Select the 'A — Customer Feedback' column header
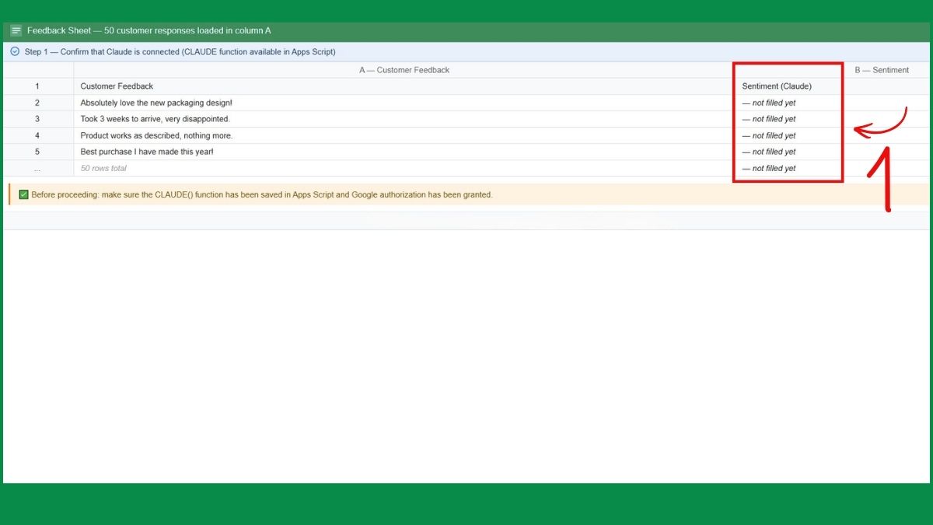The width and height of the screenshot is (933, 525). pos(404,70)
